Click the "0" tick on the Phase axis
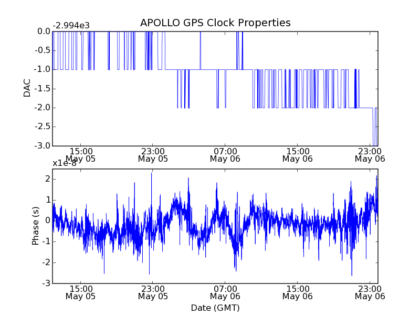This screenshot has height=315, width=420. coord(48,220)
